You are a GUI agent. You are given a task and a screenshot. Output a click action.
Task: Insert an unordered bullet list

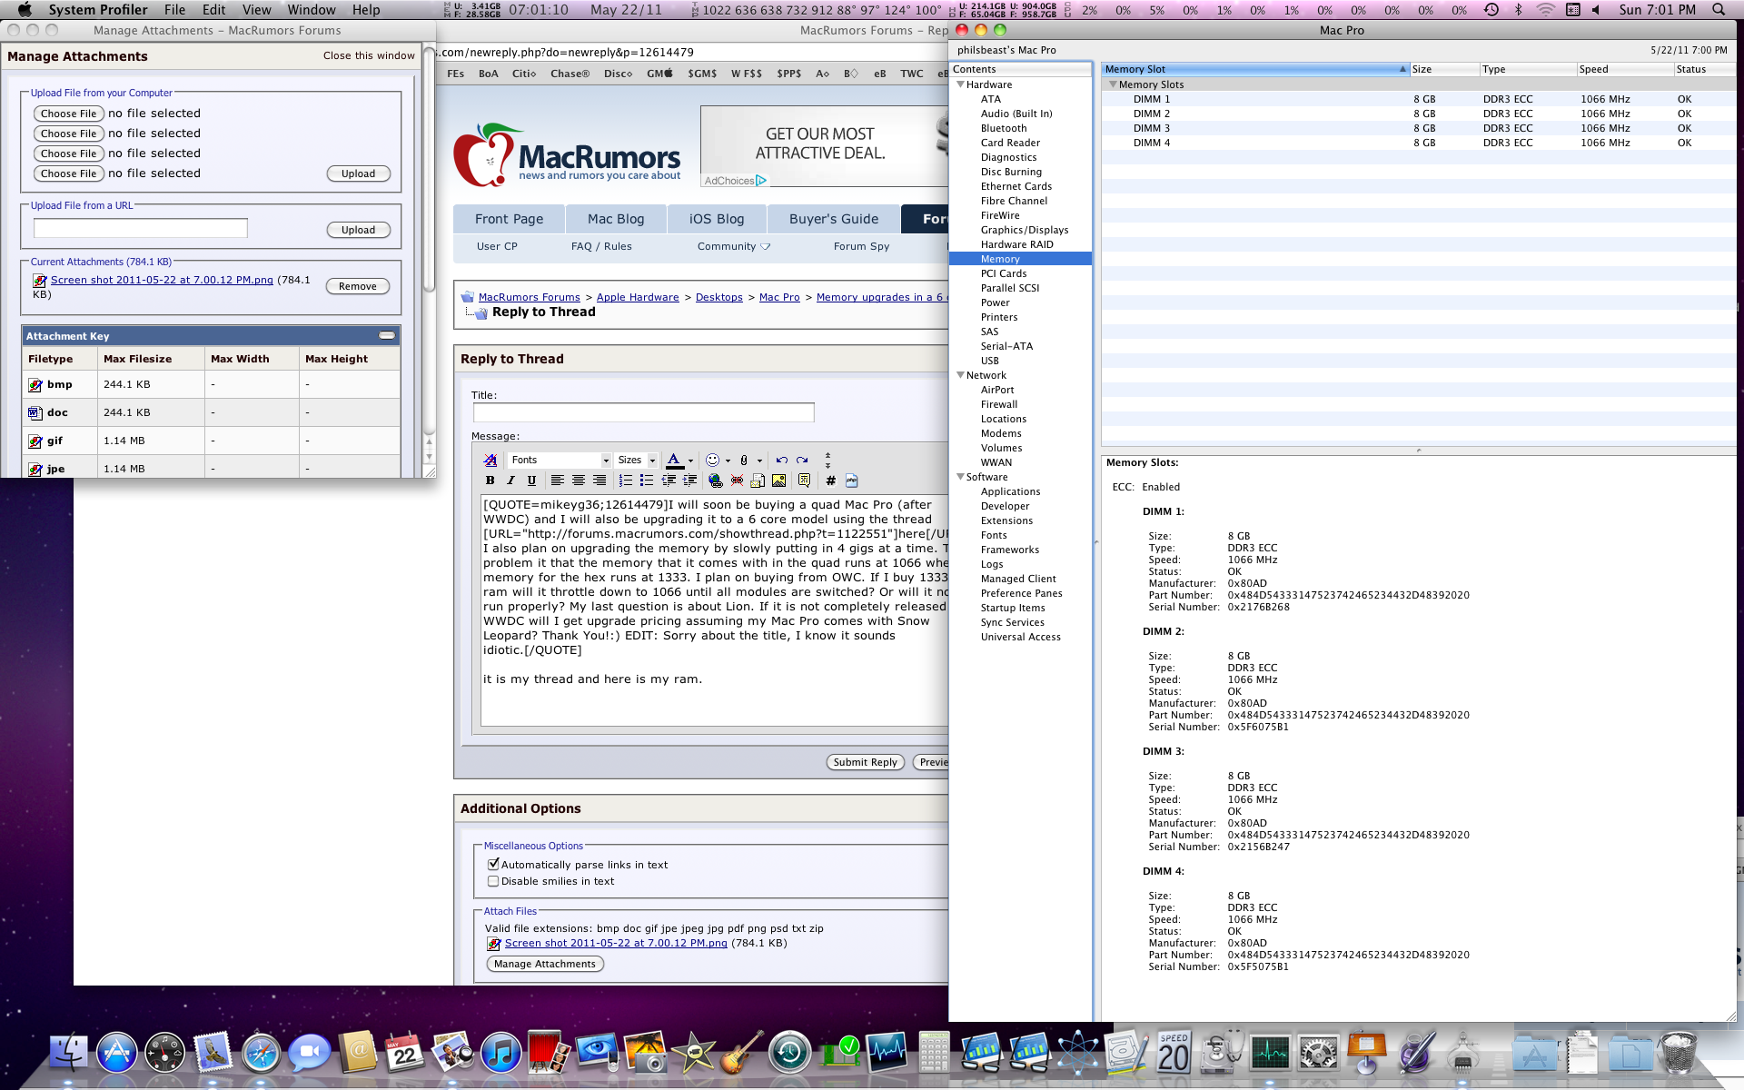point(647,481)
